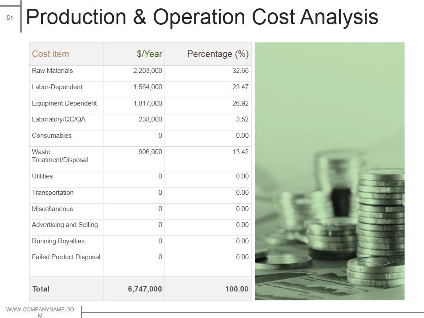Click the 'Failed Product Disposal' row label
Image resolution: width=424 pixels, height=318 pixels.
(x=66, y=257)
